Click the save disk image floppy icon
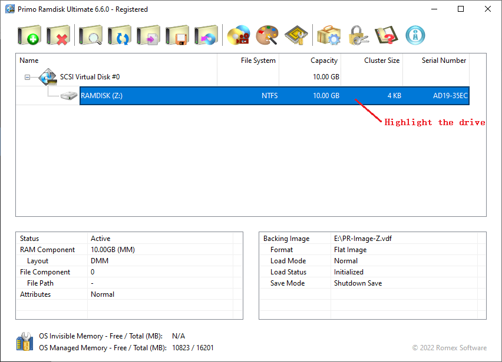 [177, 35]
